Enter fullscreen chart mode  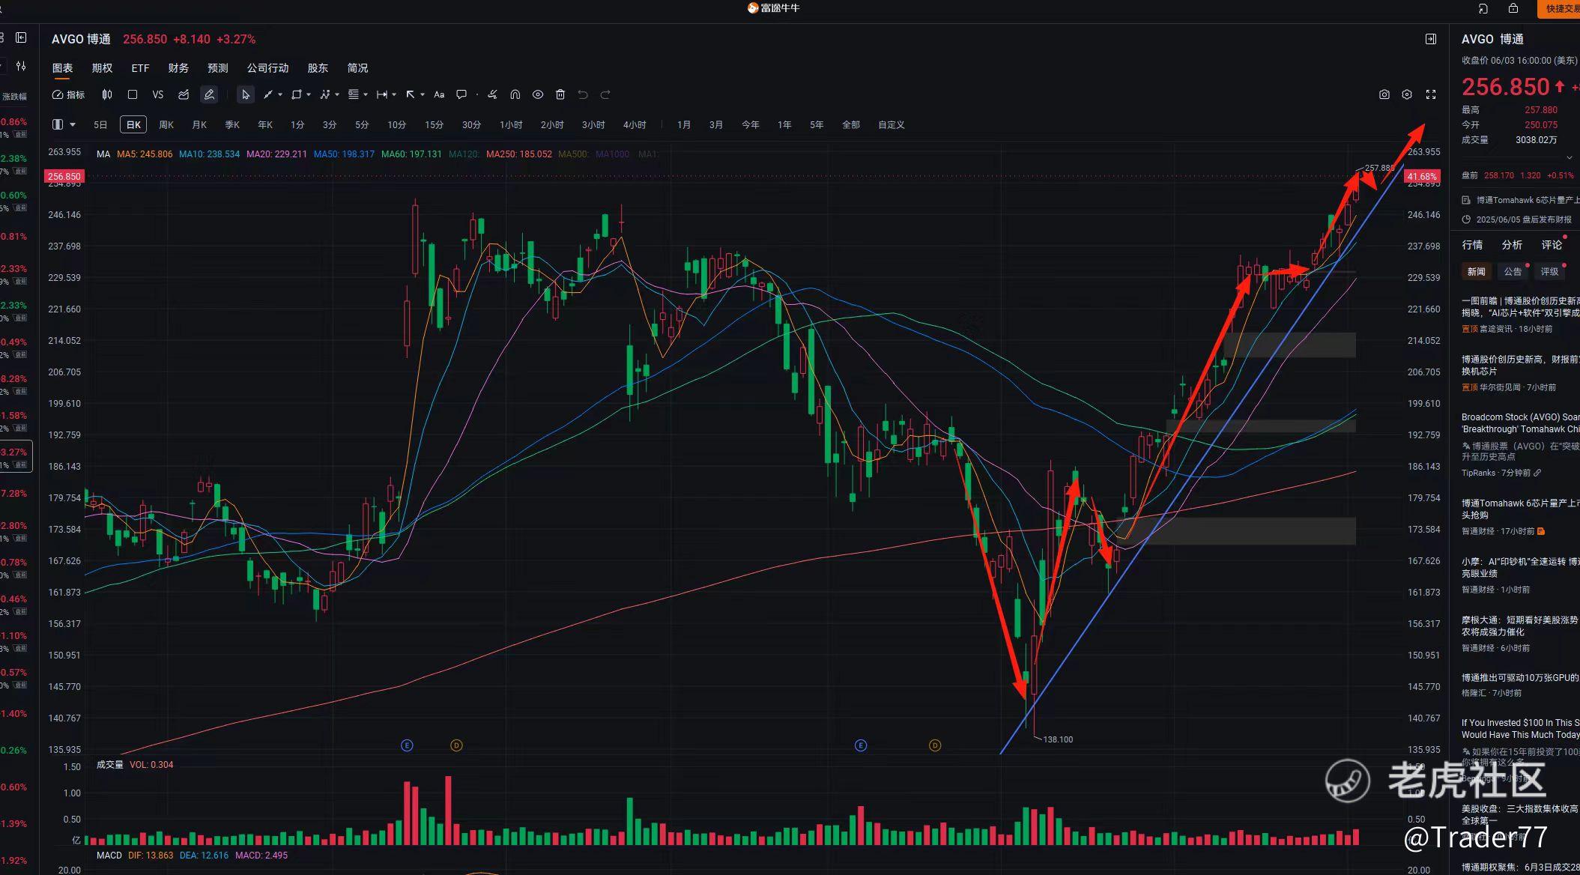point(1431,94)
